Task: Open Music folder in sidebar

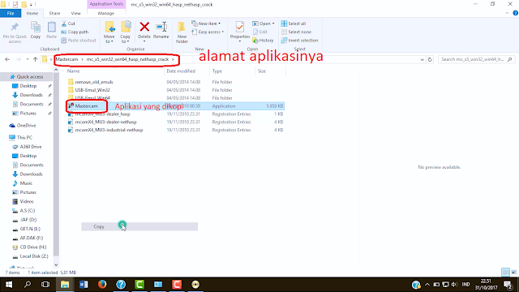Action: (x=26, y=183)
